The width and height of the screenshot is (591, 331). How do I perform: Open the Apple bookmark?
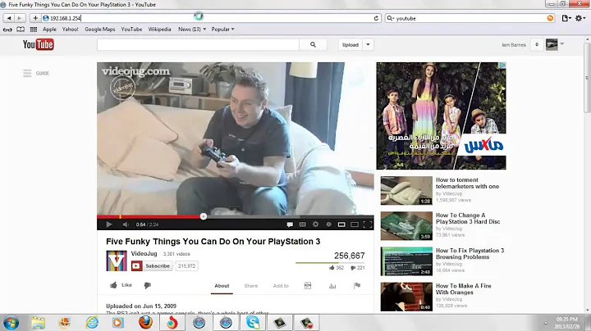[x=49, y=29]
